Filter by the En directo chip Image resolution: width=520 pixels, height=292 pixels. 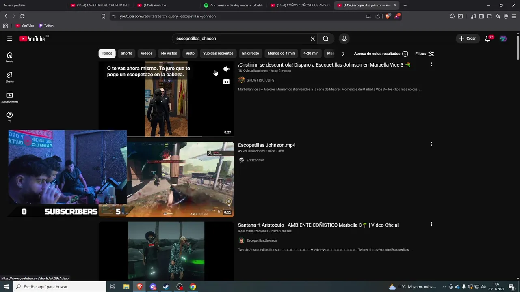(250, 54)
